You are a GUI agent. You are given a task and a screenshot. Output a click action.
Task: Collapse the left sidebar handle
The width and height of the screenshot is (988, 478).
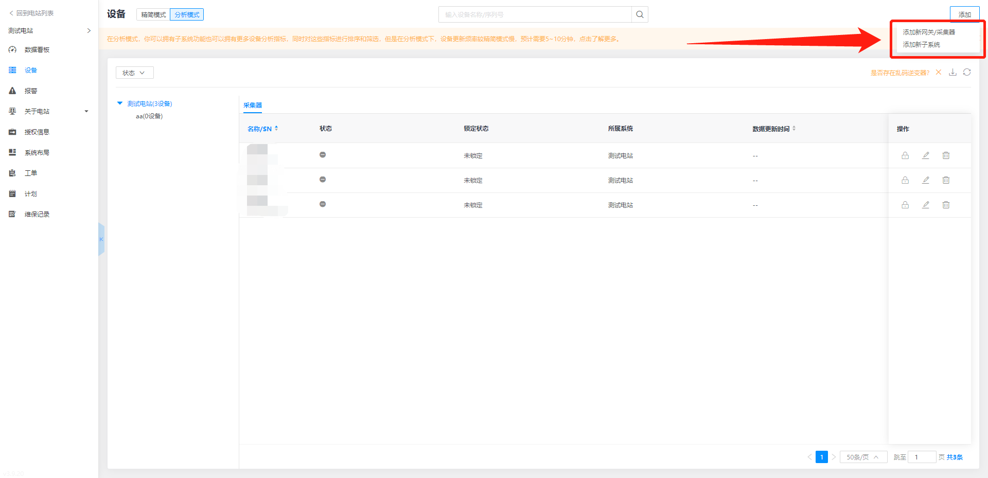(x=101, y=239)
